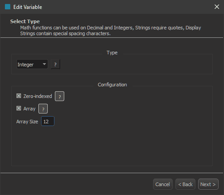The height and width of the screenshot is (195, 224).
Task: Close the Edit Variable dialog
Action: tap(217, 7)
